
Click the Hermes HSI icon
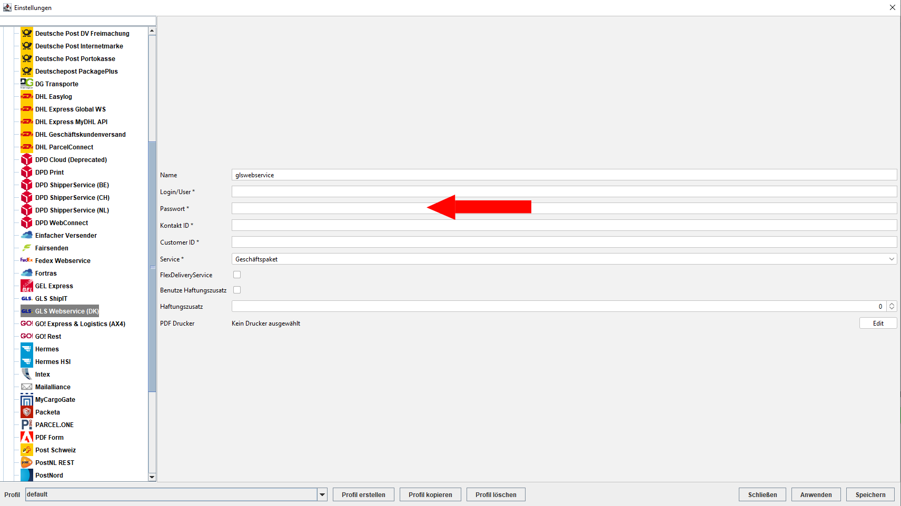coord(27,361)
